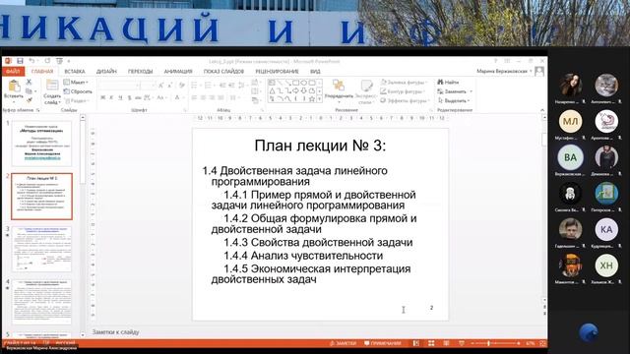Open the Arrange (Упорядочить) dropdown
The image size is (630, 354).
(x=339, y=91)
